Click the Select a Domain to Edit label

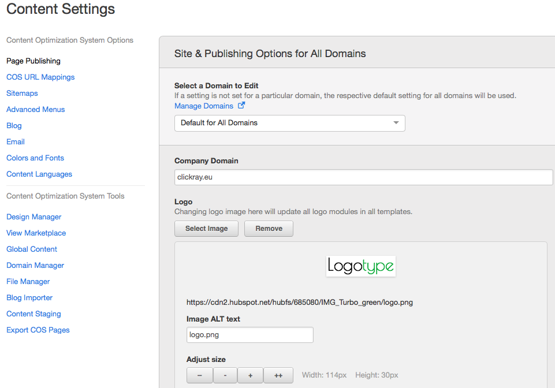click(216, 85)
